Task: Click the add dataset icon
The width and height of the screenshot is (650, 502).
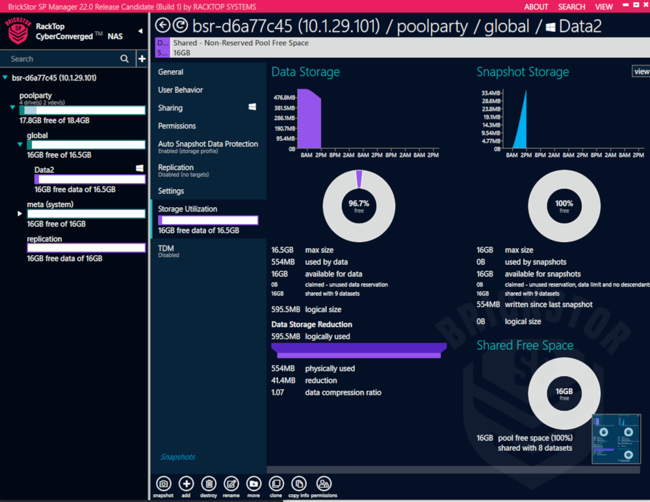Action: point(186,484)
